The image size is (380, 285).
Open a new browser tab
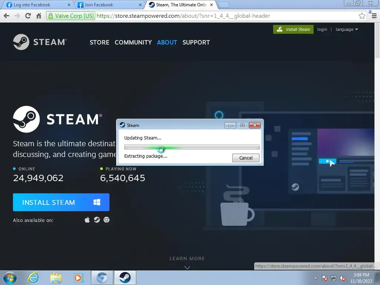223,5
